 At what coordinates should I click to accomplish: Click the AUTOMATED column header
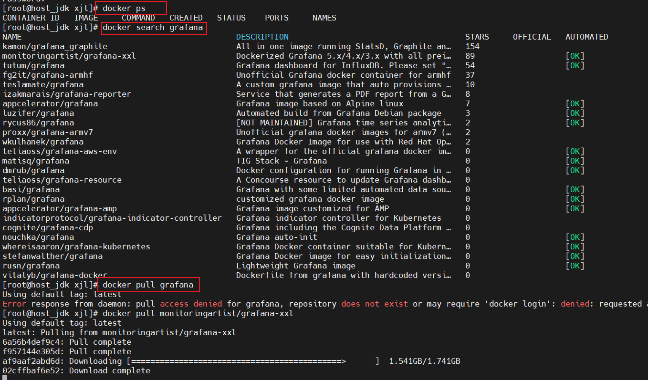[x=587, y=37]
